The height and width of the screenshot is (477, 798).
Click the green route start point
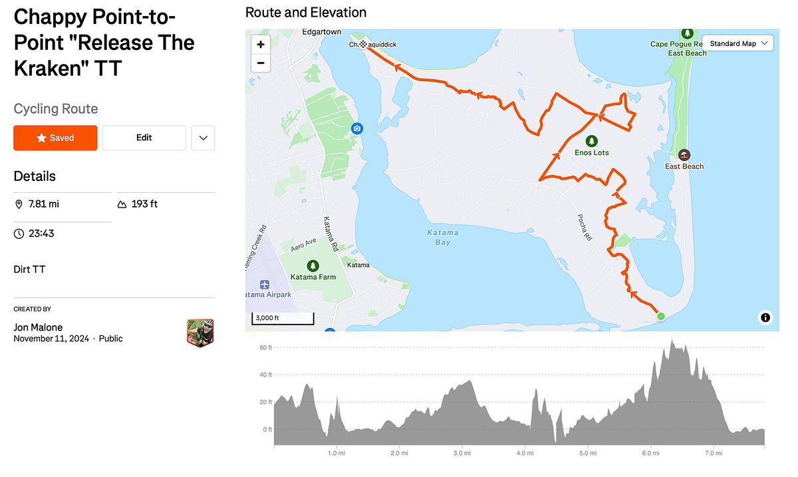click(660, 317)
